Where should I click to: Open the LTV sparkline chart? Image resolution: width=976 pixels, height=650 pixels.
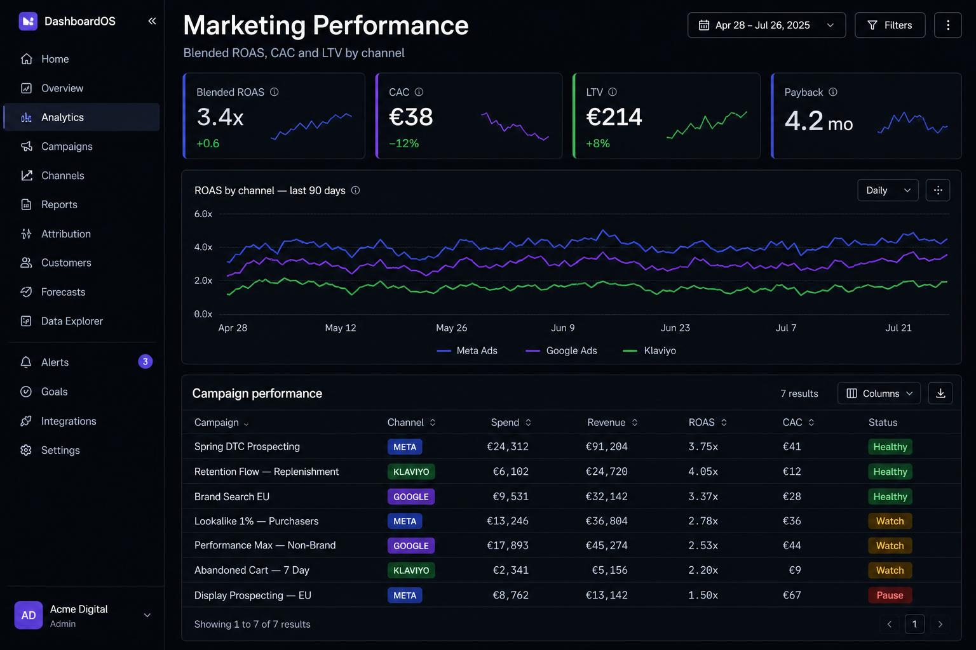707,124
